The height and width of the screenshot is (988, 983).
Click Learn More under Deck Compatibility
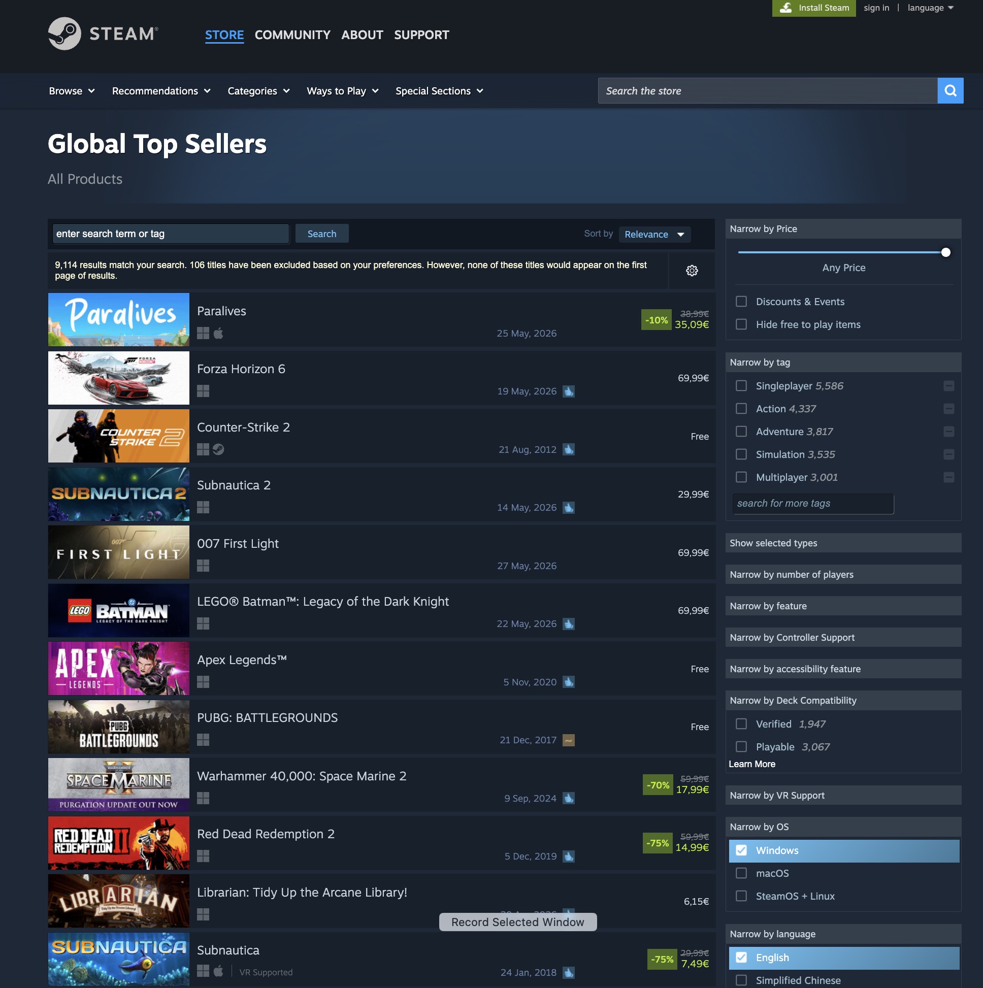(x=752, y=764)
